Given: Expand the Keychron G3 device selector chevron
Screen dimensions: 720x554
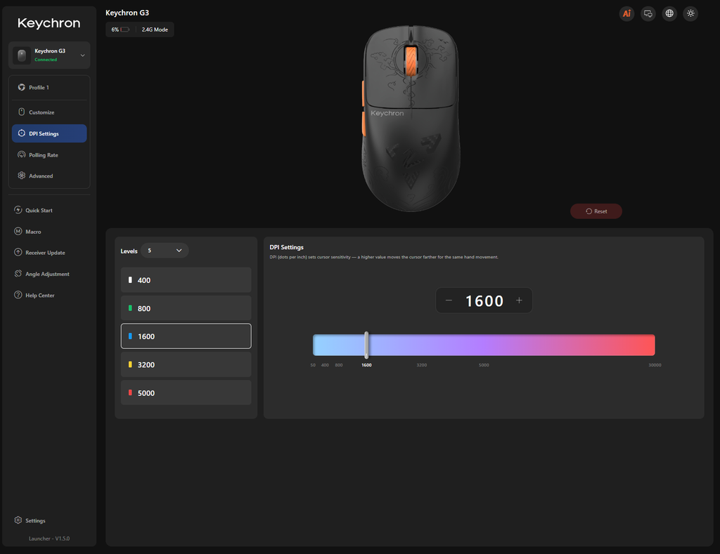Looking at the screenshot, I should [83, 55].
